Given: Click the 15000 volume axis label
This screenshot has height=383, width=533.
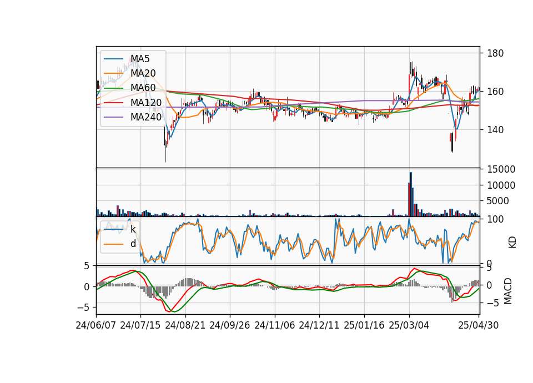Looking at the screenshot, I should 501,169.
